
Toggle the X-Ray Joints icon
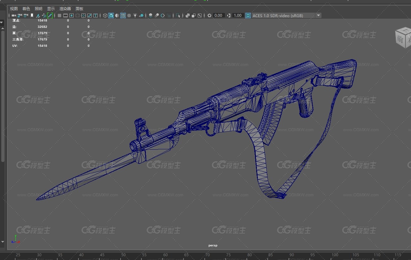[x=199, y=15]
